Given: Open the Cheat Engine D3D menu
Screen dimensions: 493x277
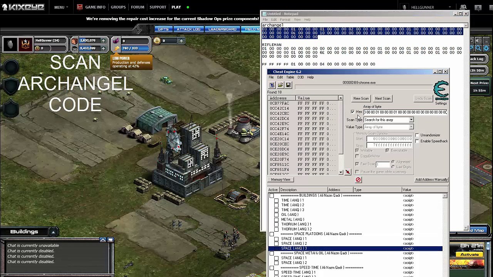Looking at the screenshot, I should pos(300,77).
